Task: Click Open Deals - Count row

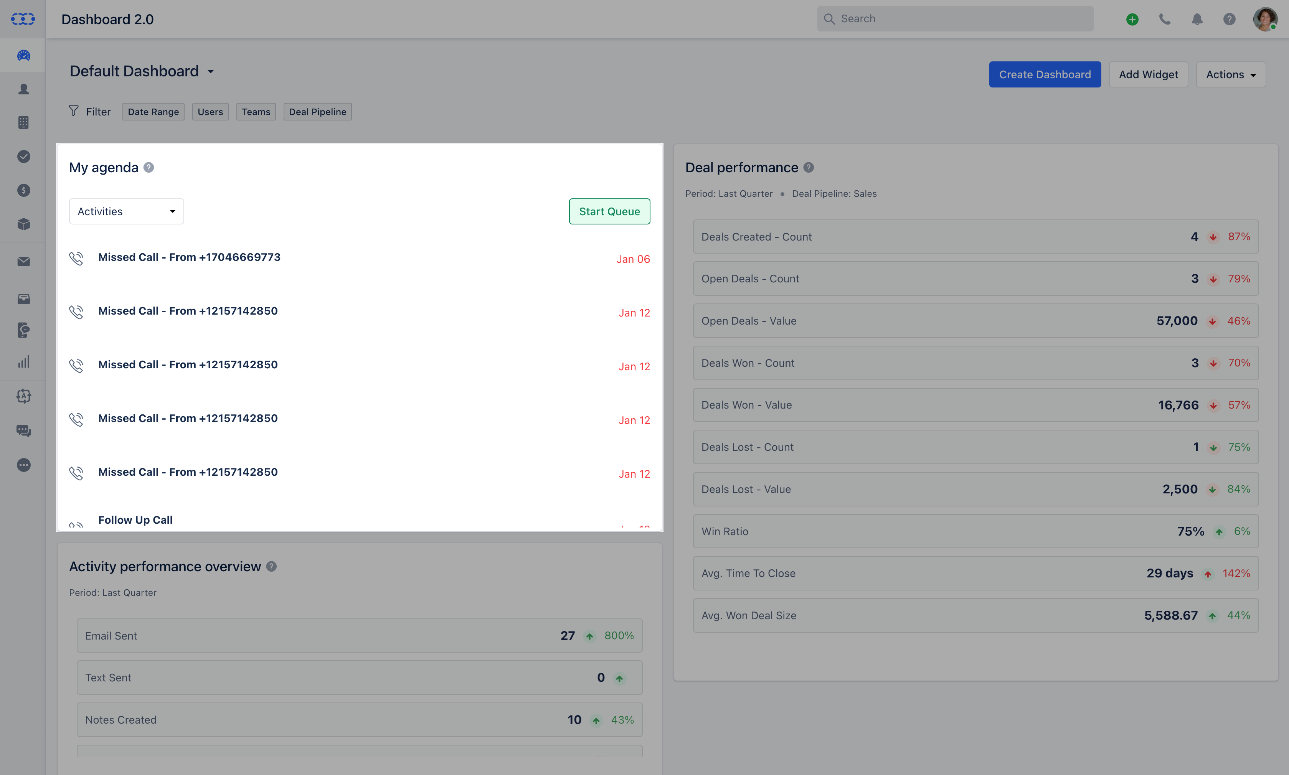Action: point(975,279)
